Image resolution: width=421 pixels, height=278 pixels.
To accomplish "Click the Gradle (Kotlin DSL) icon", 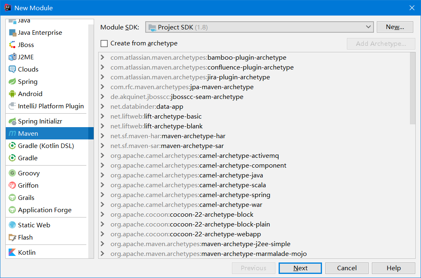I will point(12,146).
